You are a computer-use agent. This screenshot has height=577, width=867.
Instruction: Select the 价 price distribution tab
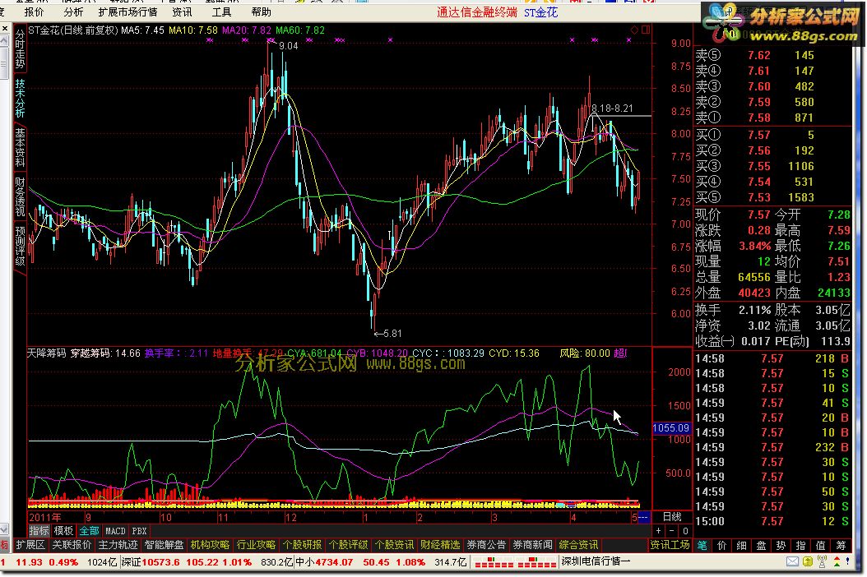click(x=721, y=546)
